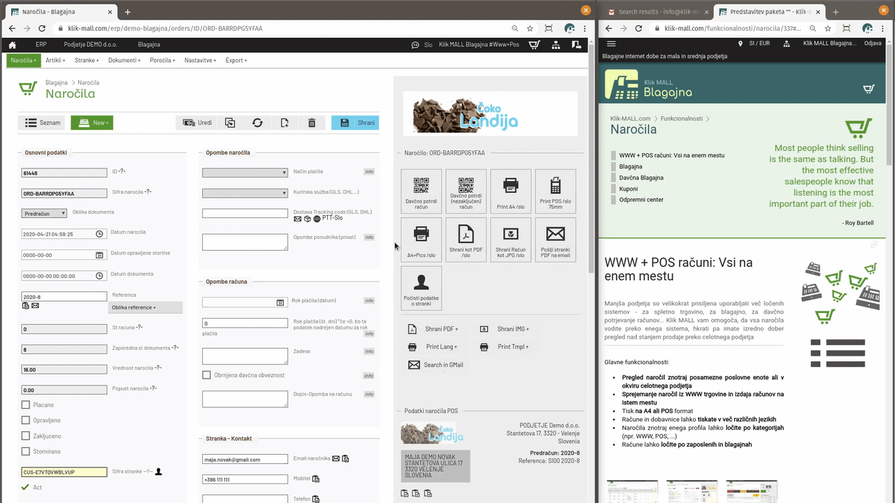Screen dimensions: 895x503
Task: Open the Stranke + menu
Action: point(87,61)
